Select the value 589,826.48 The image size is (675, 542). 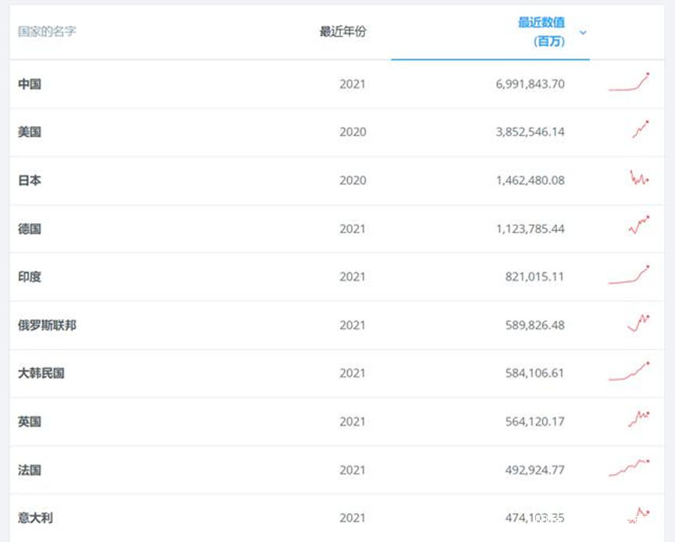535,325
